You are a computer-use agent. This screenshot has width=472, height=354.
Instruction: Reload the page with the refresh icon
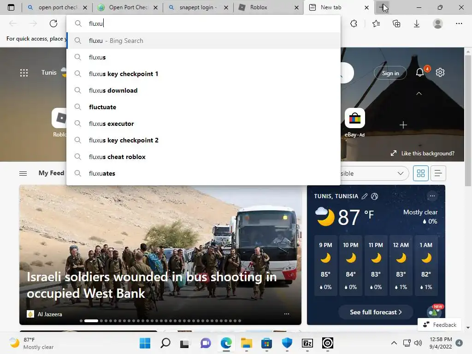pyautogui.click(x=53, y=24)
